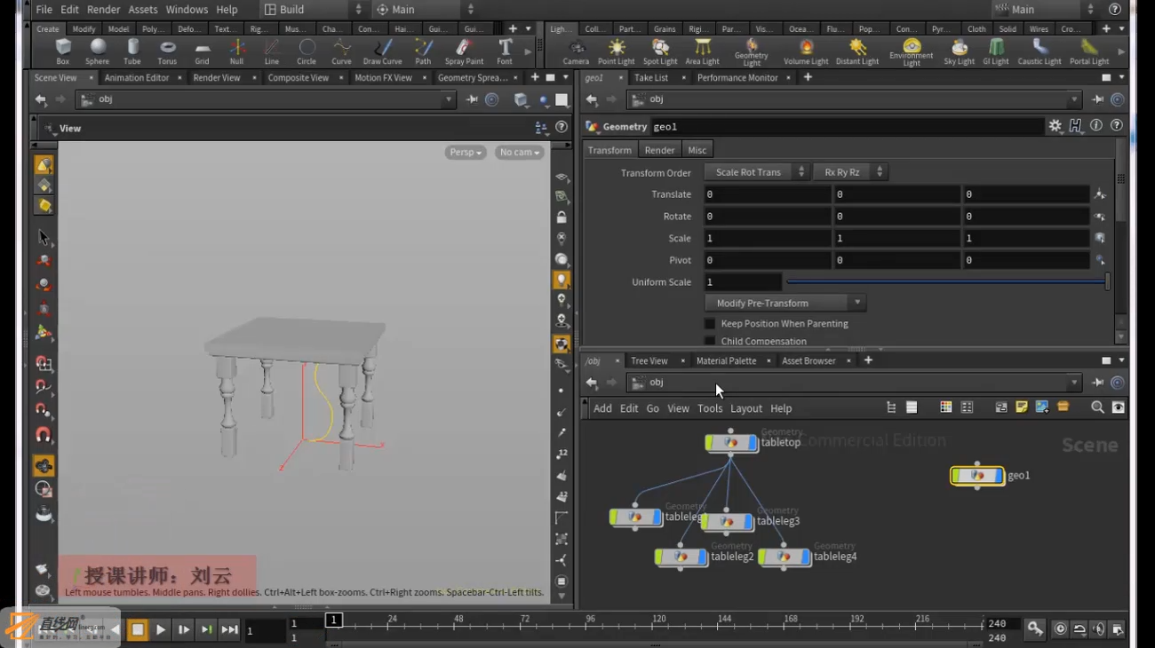Screen dimensions: 1155x648
Task: Add a Volume Light
Action: click(806, 51)
